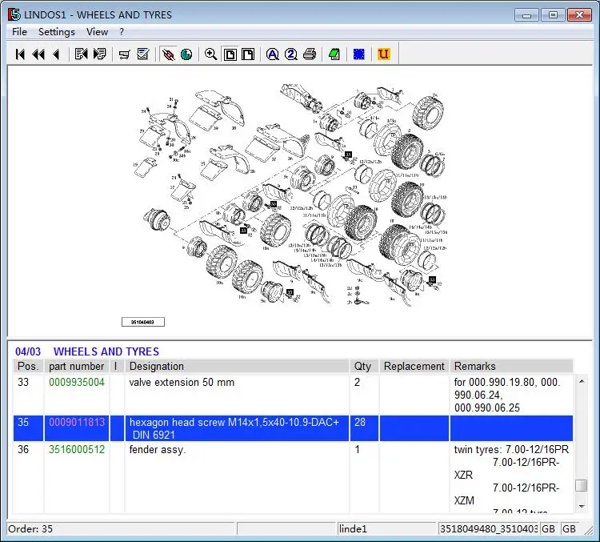Select the fender assy. designation
Viewport: 600px width, 542px height.
click(x=158, y=449)
